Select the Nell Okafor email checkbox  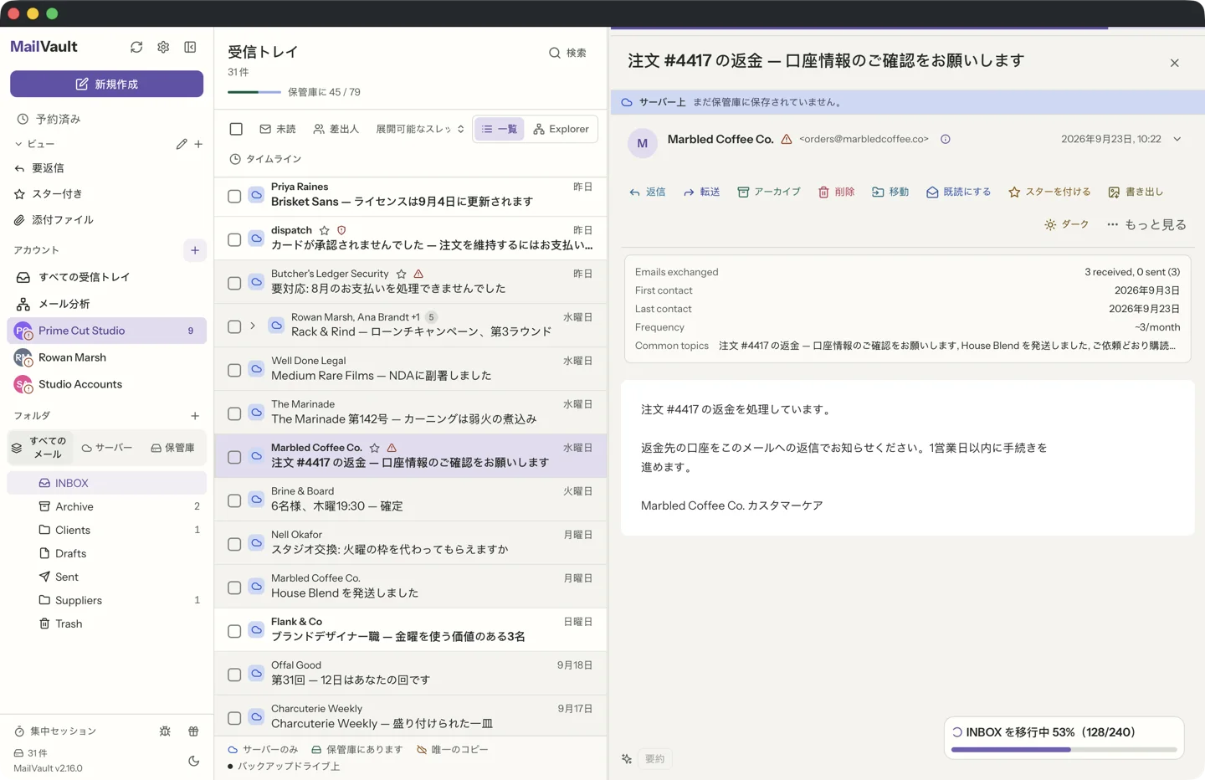pos(234,544)
